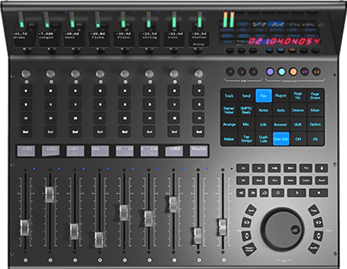The width and height of the screenshot is (347, 269).
Task: Toggle the Name/Value display button
Action: (x=229, y=110)
